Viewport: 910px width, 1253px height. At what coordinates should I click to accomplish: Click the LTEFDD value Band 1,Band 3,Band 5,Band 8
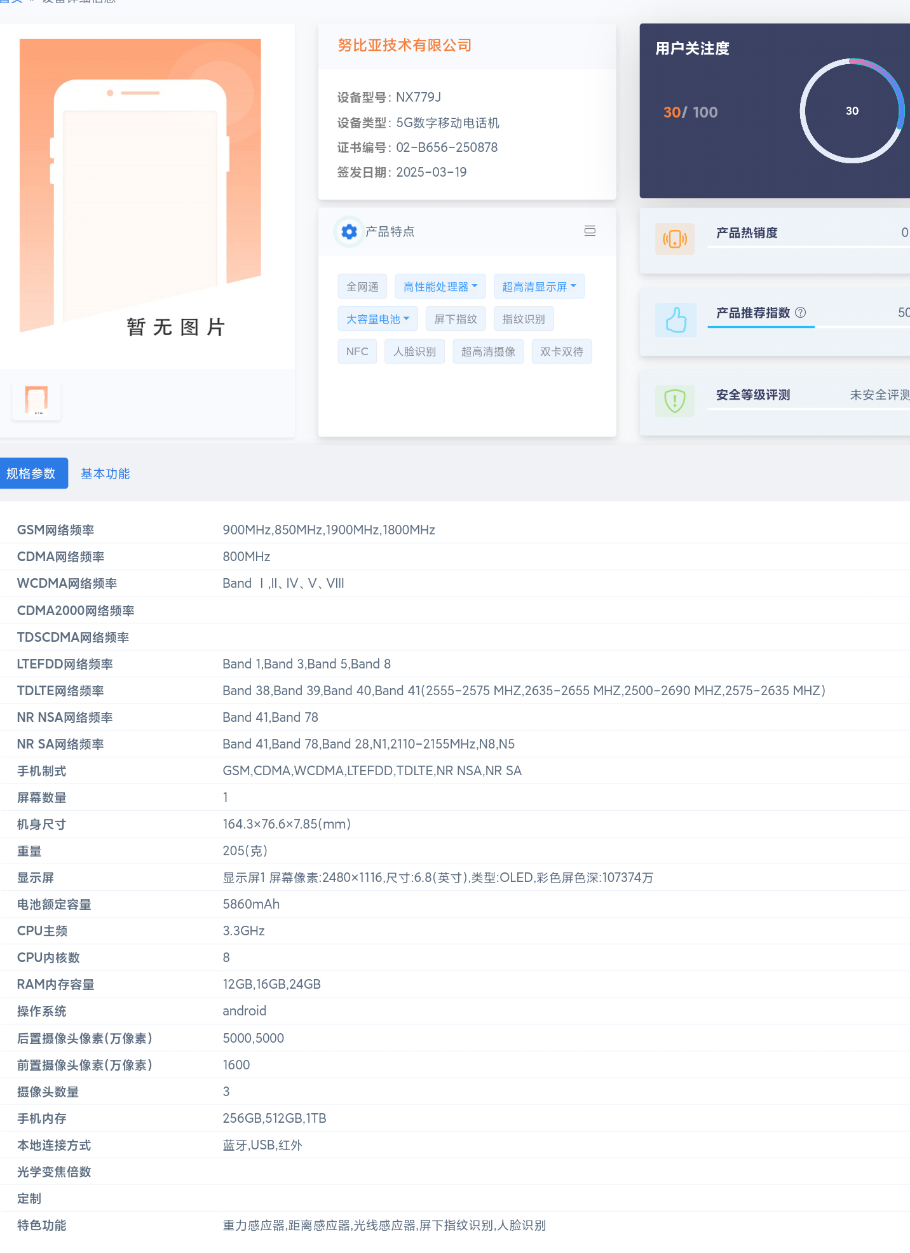(x=307, y=664)
